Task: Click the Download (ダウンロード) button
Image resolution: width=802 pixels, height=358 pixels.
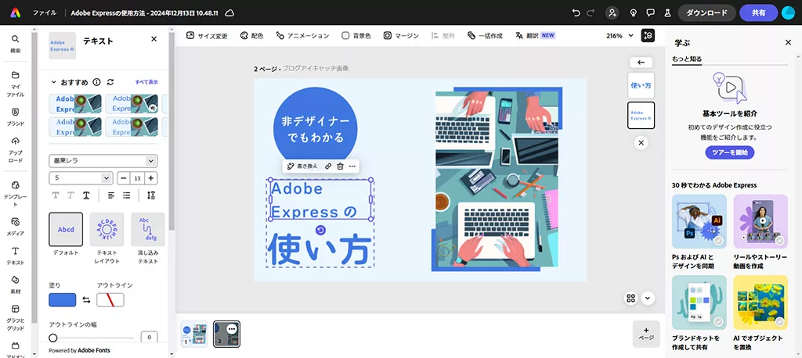Action: tap(707, 13)
